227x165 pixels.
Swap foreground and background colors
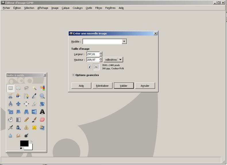click(31, 142)
